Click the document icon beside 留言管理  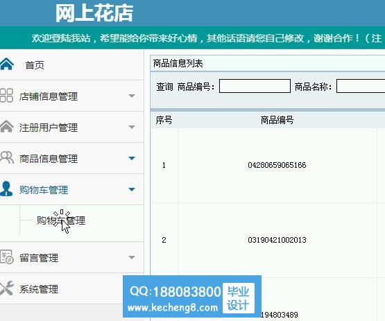click(x=7, y=257)
